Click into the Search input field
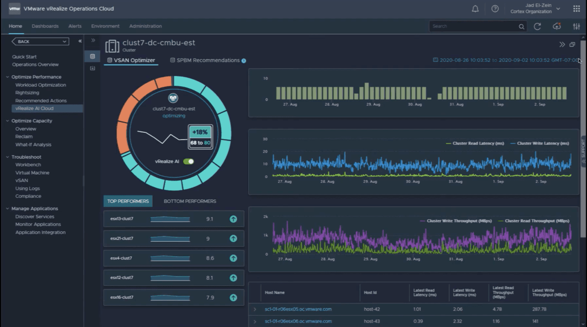Image resolution: width=587 pixels, height=327 pixels. coord(473,26)
